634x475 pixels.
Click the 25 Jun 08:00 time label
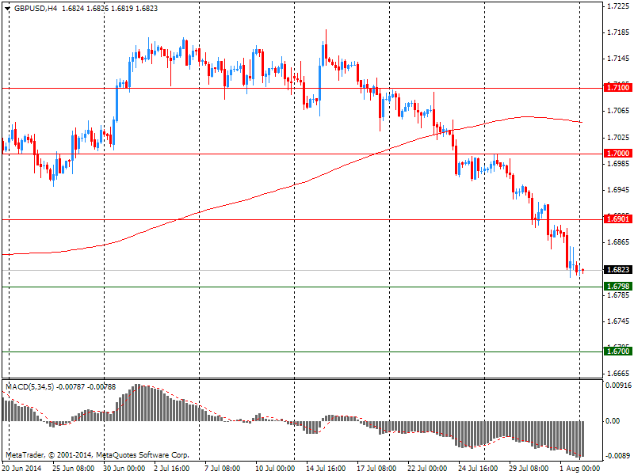coord(74,469)
